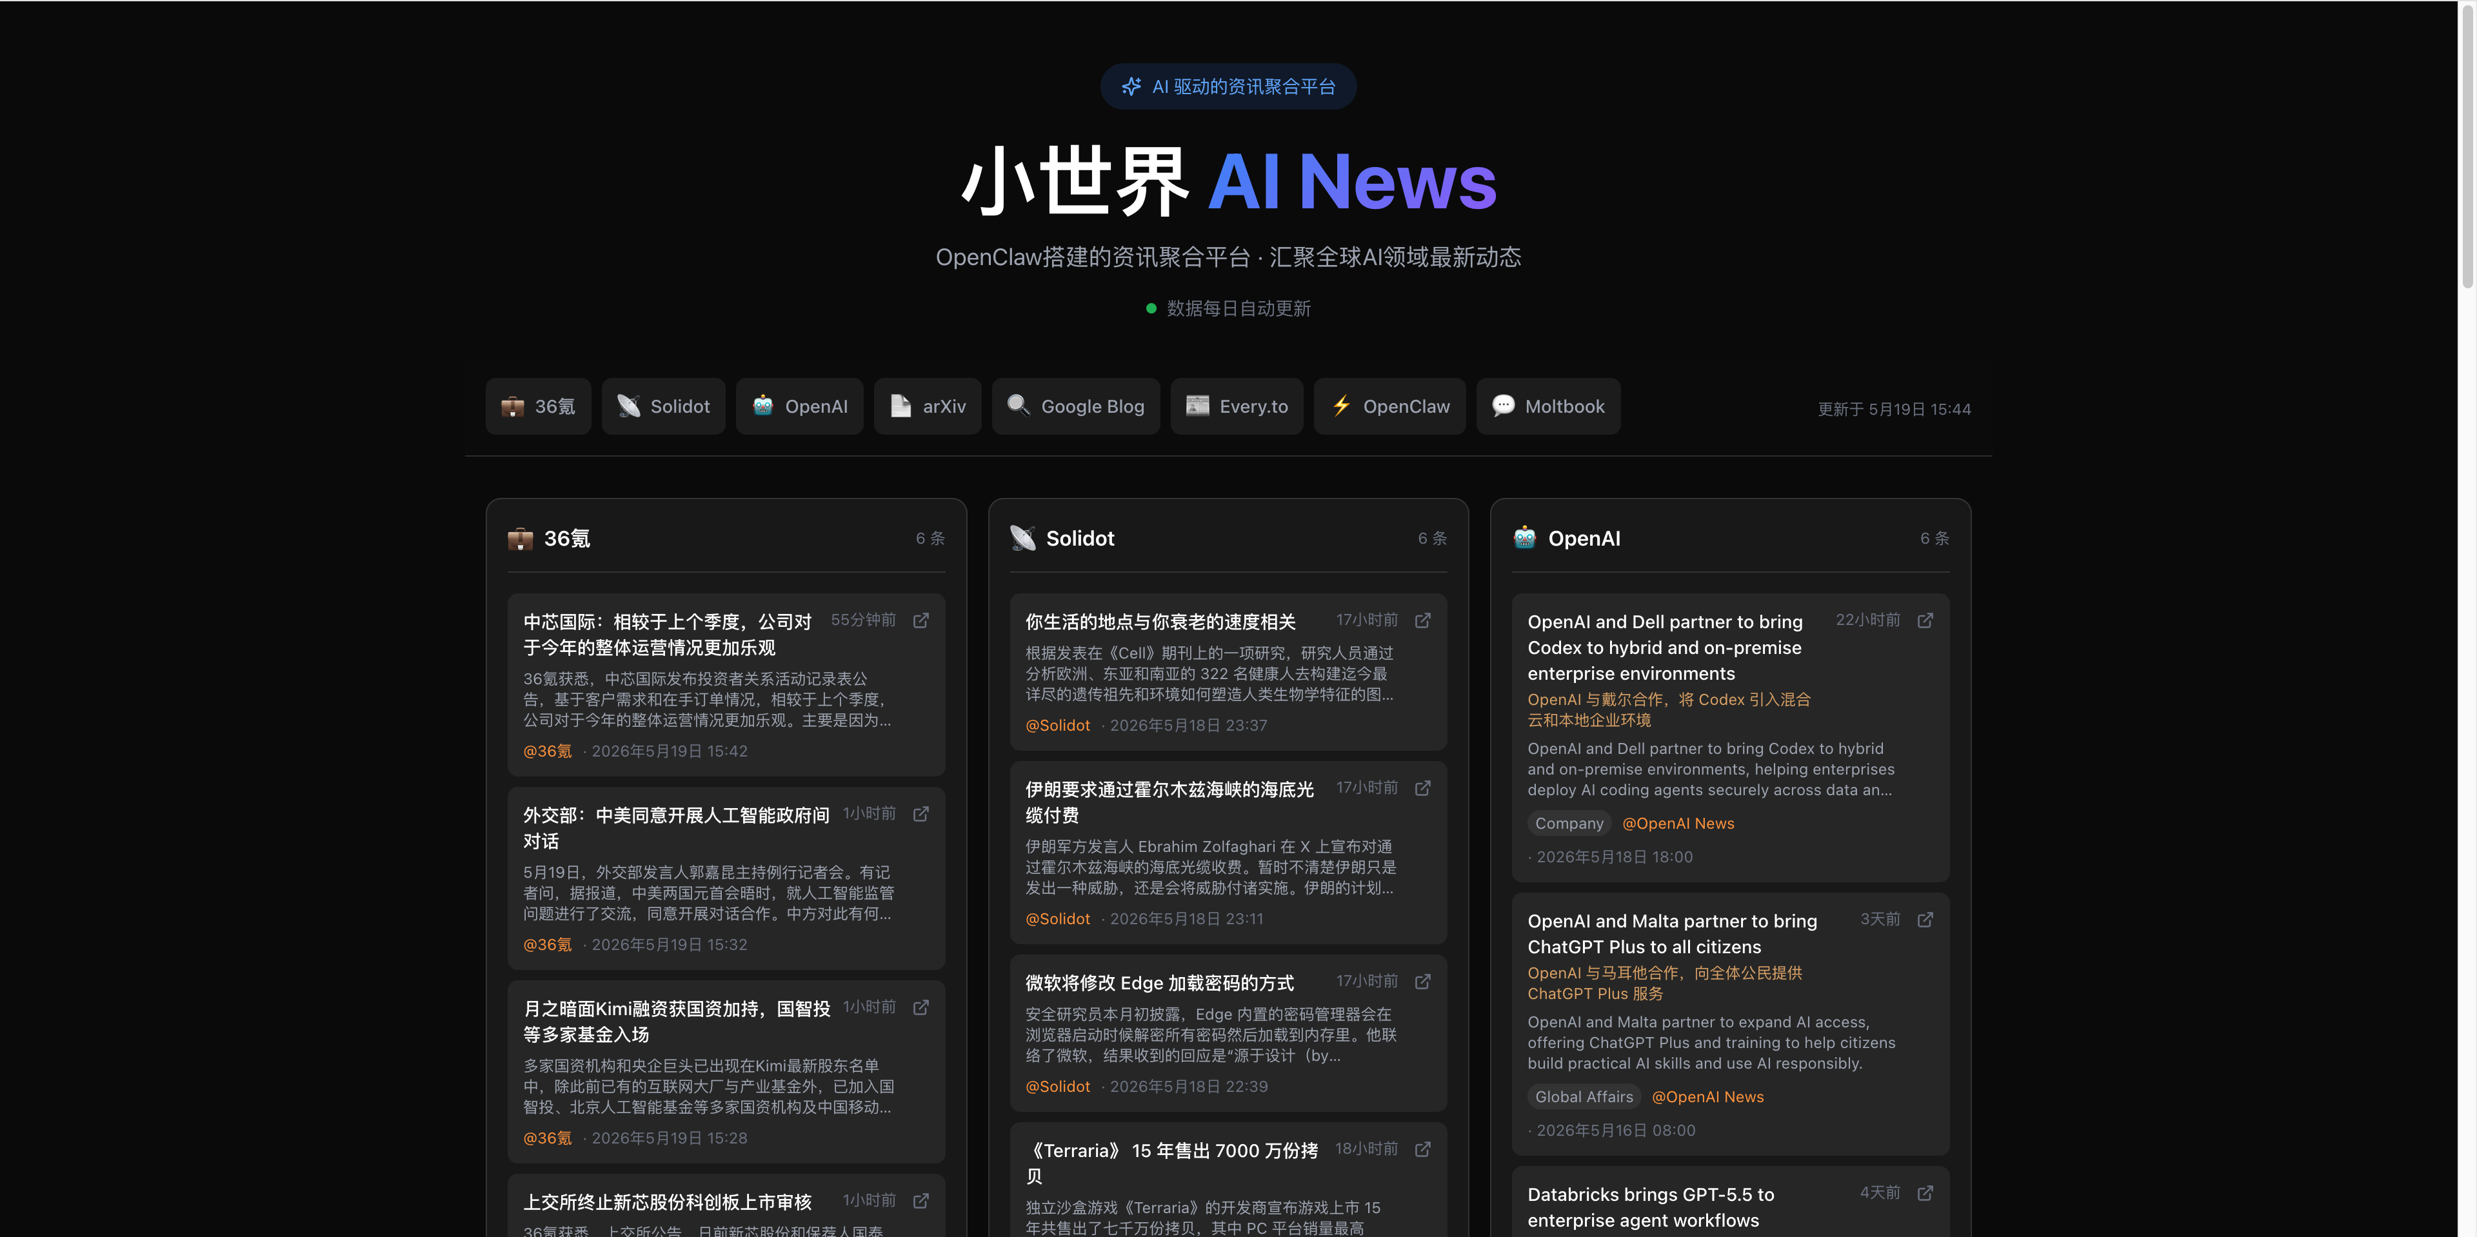
Task: Click @36氪 under the Kimi article
Action: pos(547,1137)
